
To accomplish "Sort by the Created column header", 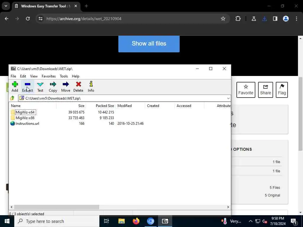I will pos(160,106).
